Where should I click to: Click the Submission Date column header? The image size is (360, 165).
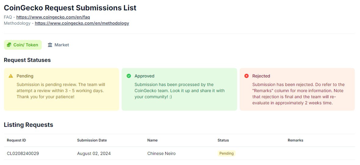click(x=92, y=140)
